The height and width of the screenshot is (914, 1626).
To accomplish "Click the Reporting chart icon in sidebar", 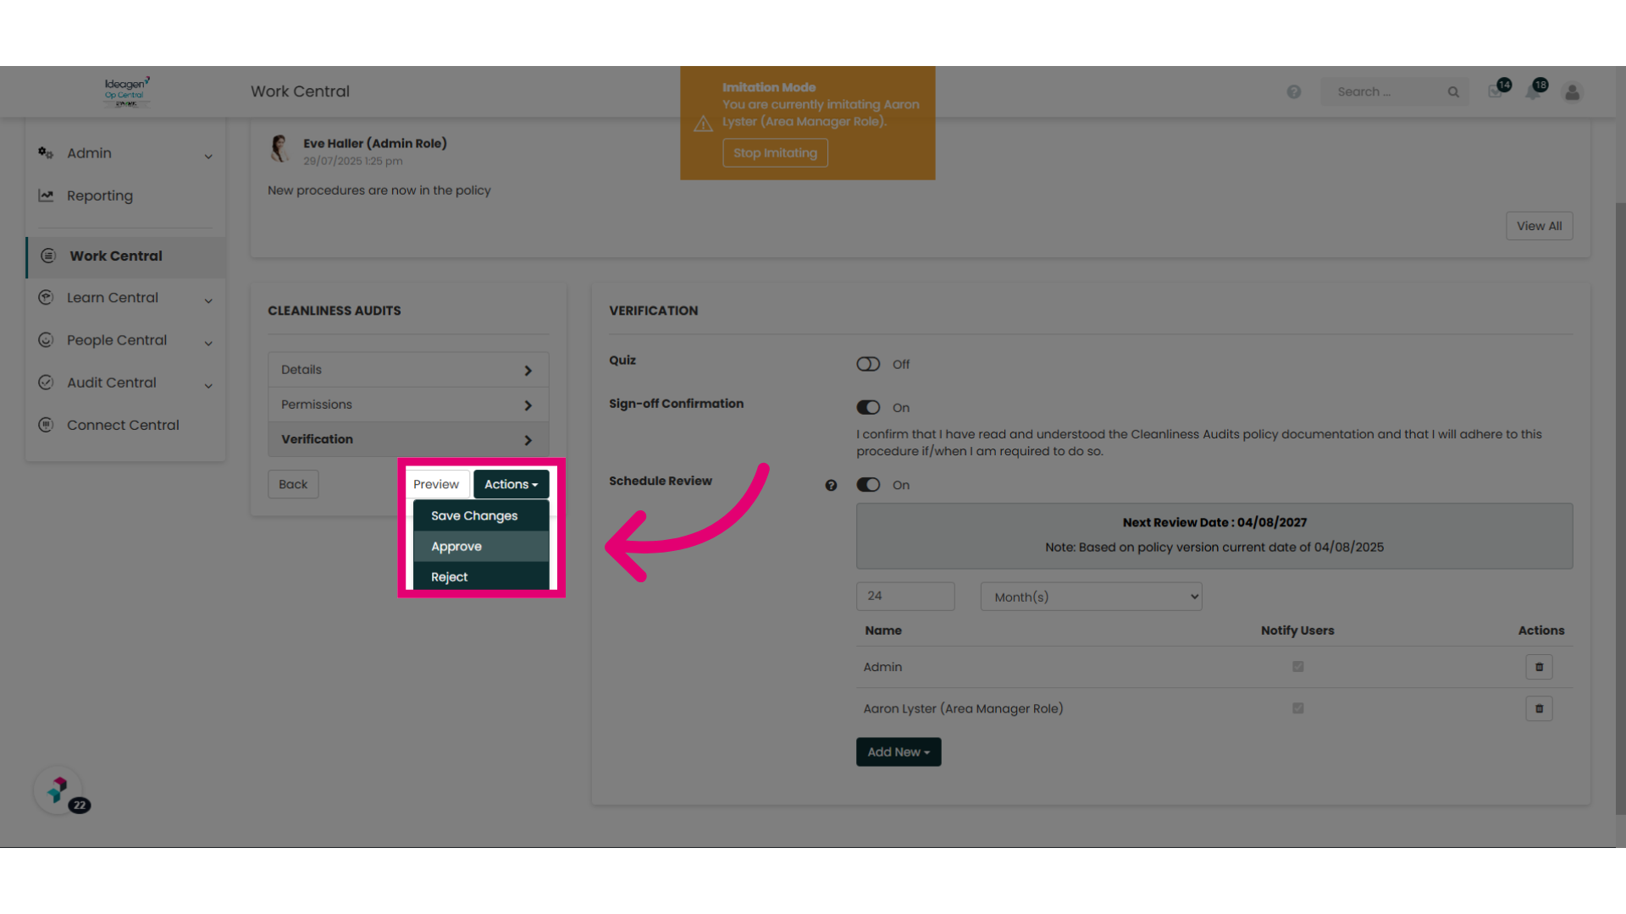I will click(x=46, y=195).
